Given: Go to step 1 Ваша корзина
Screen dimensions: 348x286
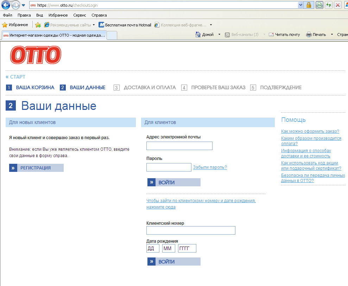Looking at the screenshot, I should 30,88.
